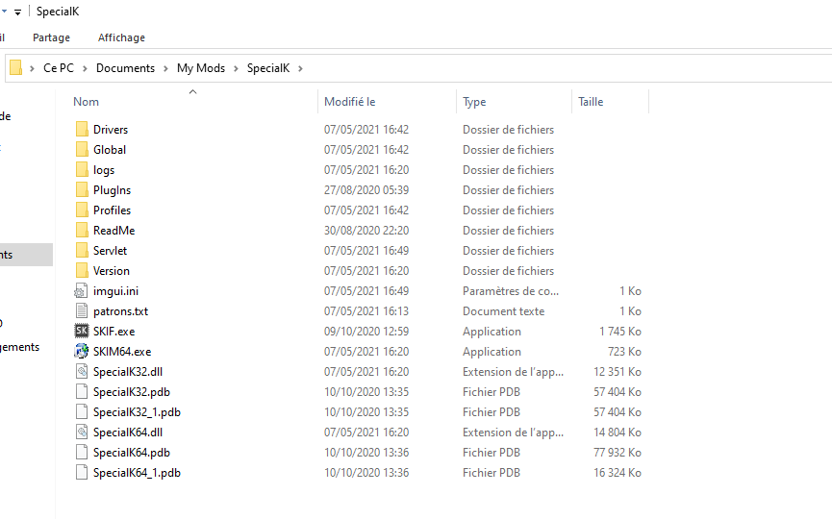Select the SpecialK64.dll file icon
832x519 pixels.
coord(82,432)
